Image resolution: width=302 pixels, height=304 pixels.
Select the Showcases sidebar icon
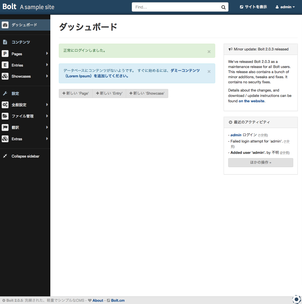pyautogui.click(x=5, y=76)
